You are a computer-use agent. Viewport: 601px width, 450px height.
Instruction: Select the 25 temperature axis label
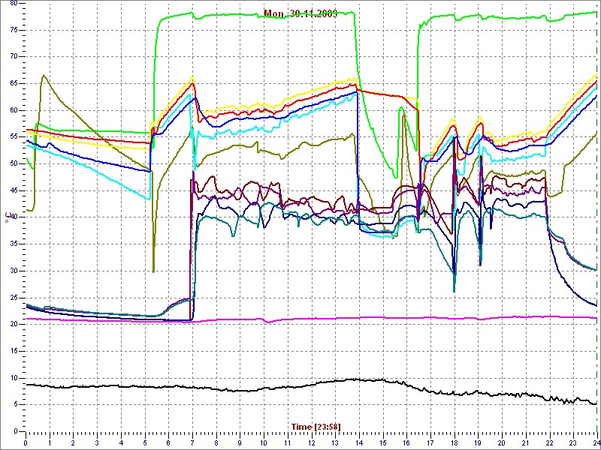(14, 298)
